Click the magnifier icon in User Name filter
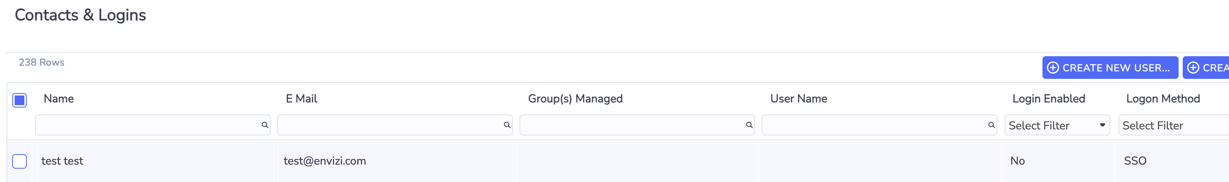Viewport: 1229px width, 182px height. [x=991, y=125]
